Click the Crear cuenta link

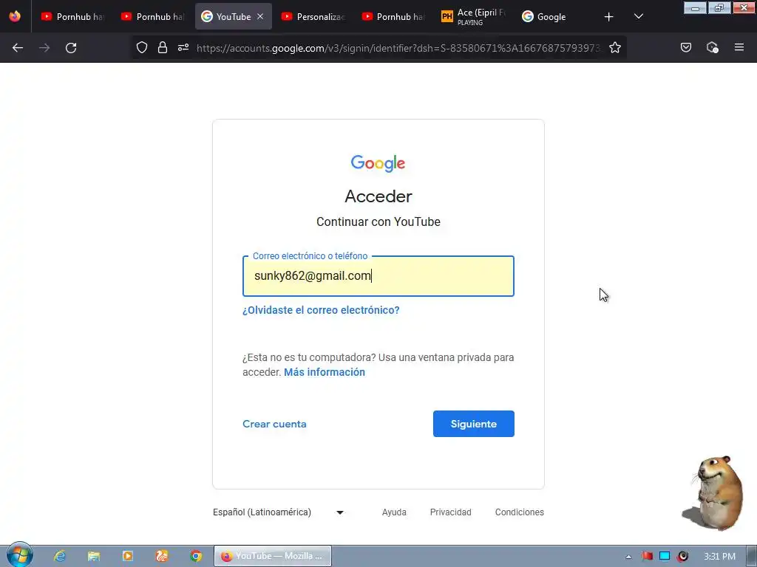click(x=274, y=424)
